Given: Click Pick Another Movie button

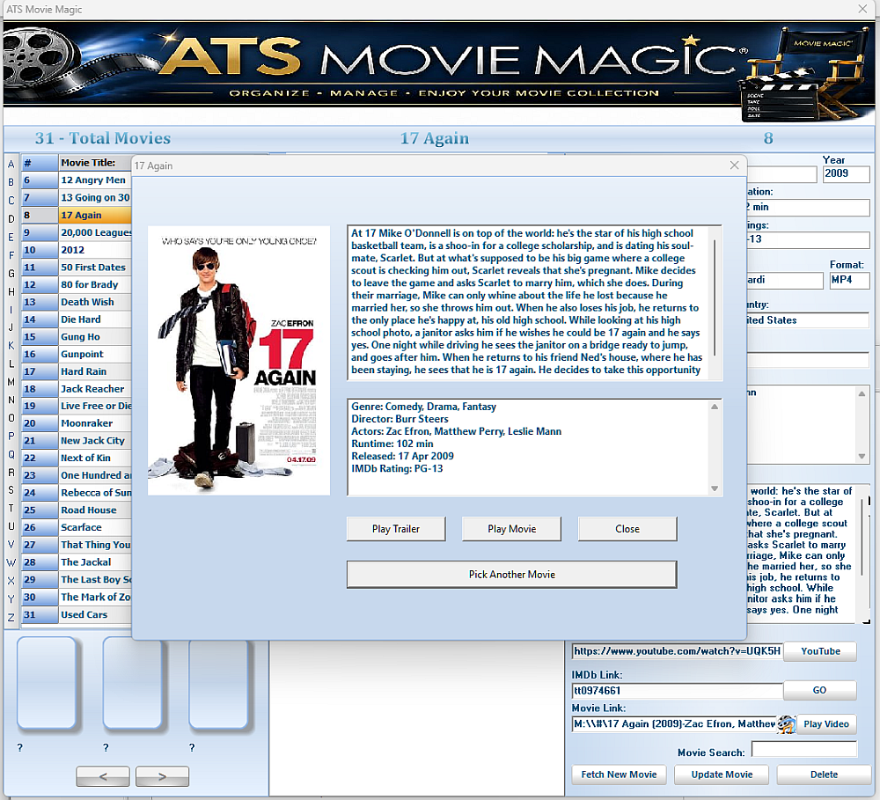Looking at the screenshot, I should pos(511,575).
